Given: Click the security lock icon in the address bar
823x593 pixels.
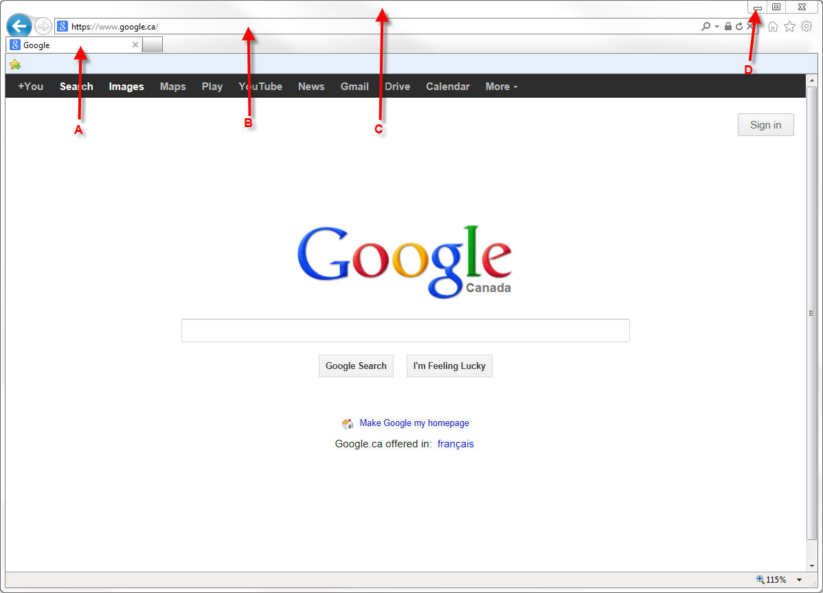Looking at the screenshot, I should coord(728,26).
